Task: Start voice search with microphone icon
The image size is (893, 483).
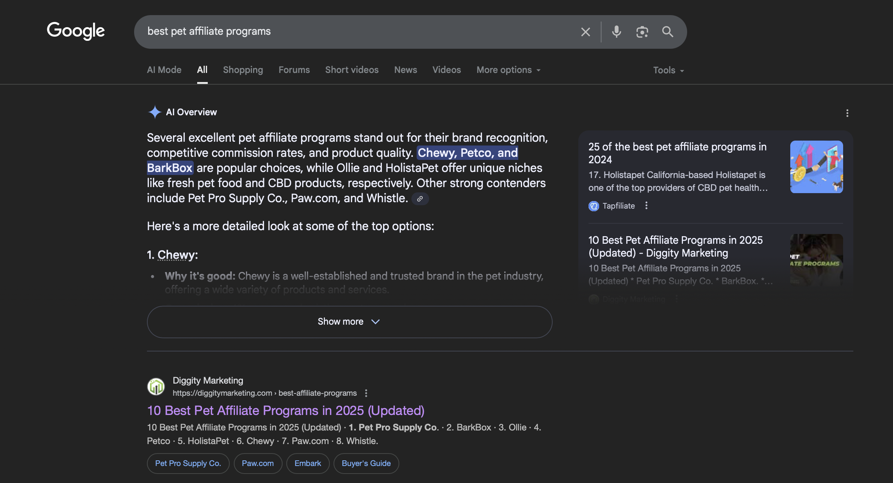Action: [616, 32]
